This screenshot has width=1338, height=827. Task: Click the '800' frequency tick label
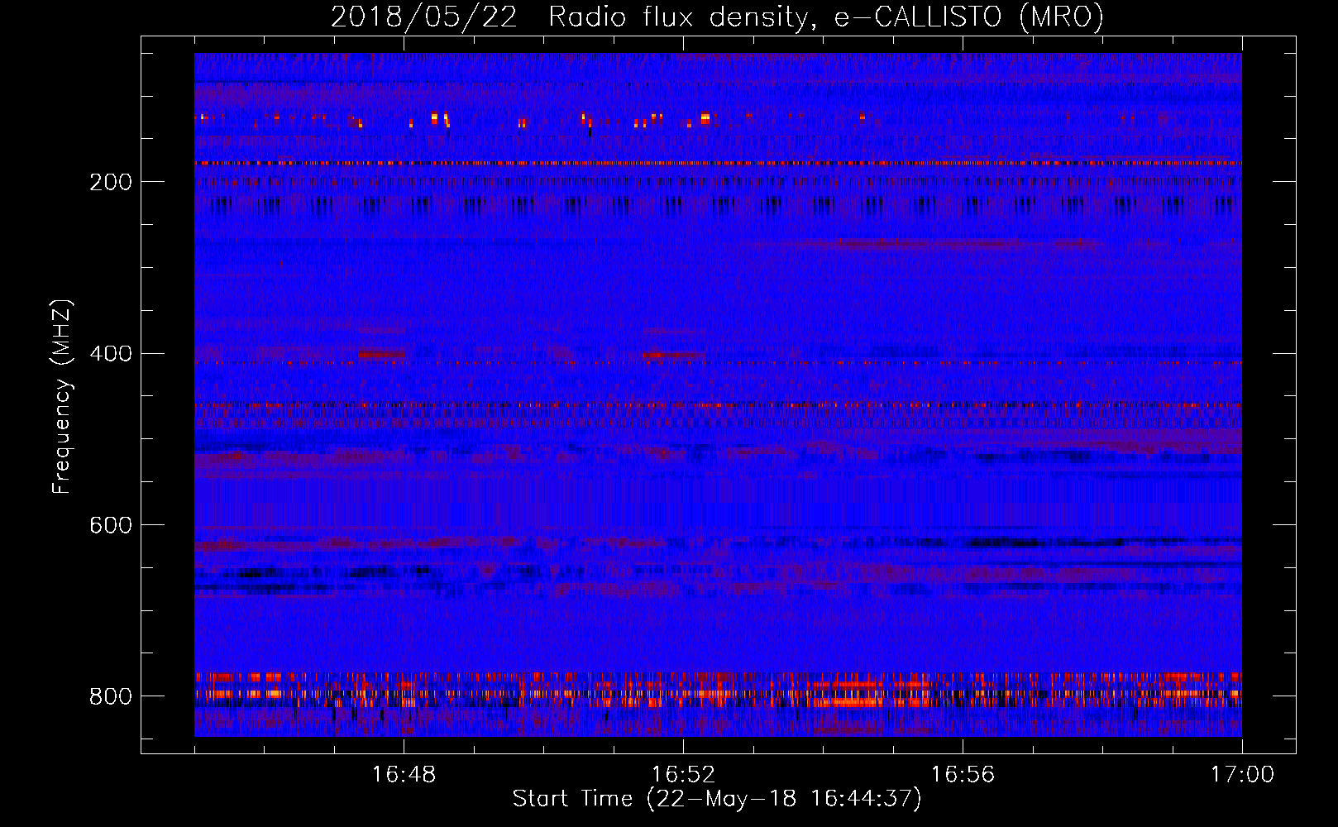[111, 696]
